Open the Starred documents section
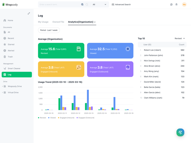Screen dimensions: 191x143 pyautogui.click(x=11, y=44)
